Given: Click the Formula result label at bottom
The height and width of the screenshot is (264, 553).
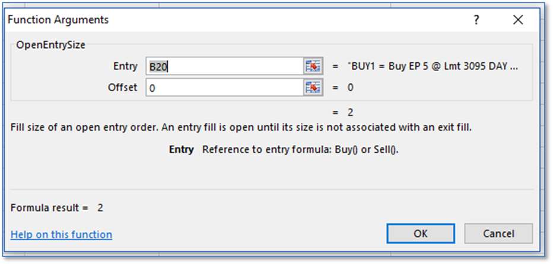Looking at the screenshot, I should pyautogui.click(x=49, y=208).
